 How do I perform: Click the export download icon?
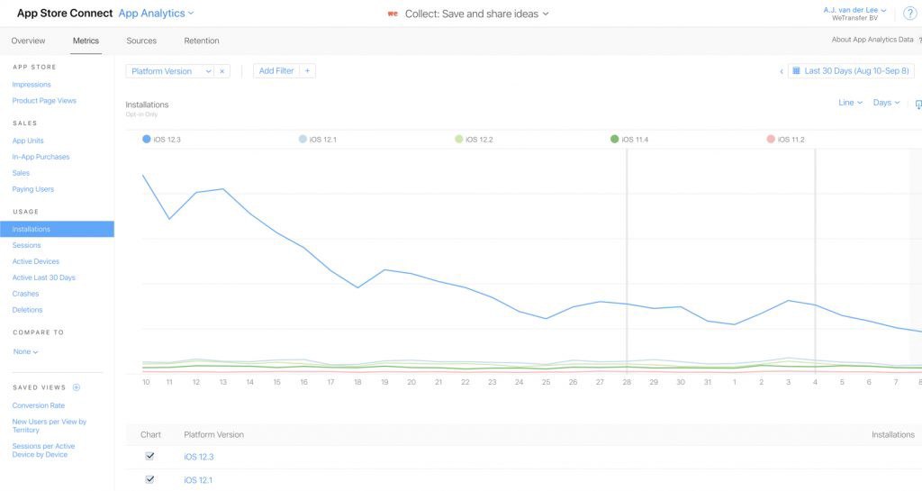(x=917, y=104)
